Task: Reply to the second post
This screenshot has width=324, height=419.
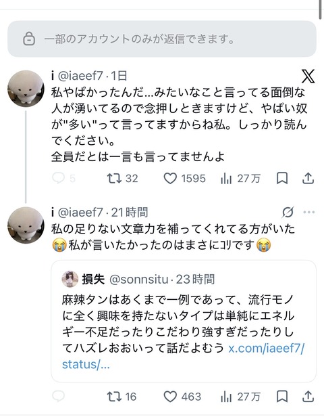Action: (x=58, y=396)
